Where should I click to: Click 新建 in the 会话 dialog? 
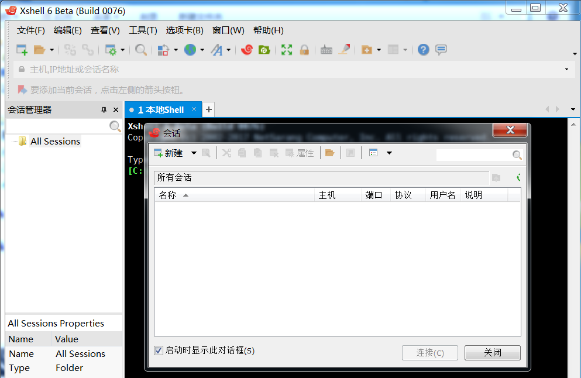(169, 153)
